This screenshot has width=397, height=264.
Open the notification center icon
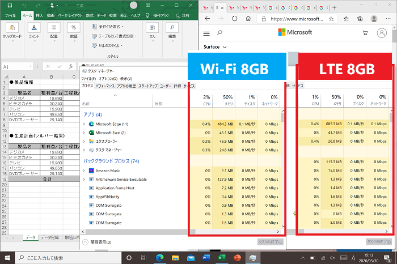point(387,258)
